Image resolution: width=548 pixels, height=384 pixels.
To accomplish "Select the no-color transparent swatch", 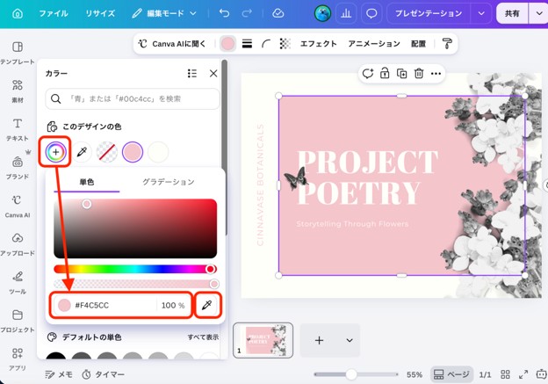I will (107, 152).
